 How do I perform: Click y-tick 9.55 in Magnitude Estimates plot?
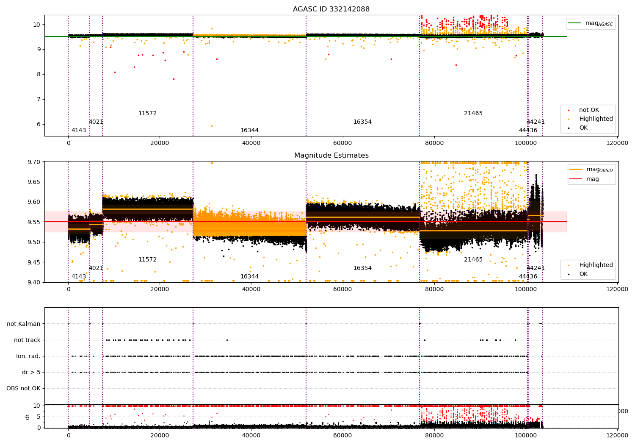point(33,222)
